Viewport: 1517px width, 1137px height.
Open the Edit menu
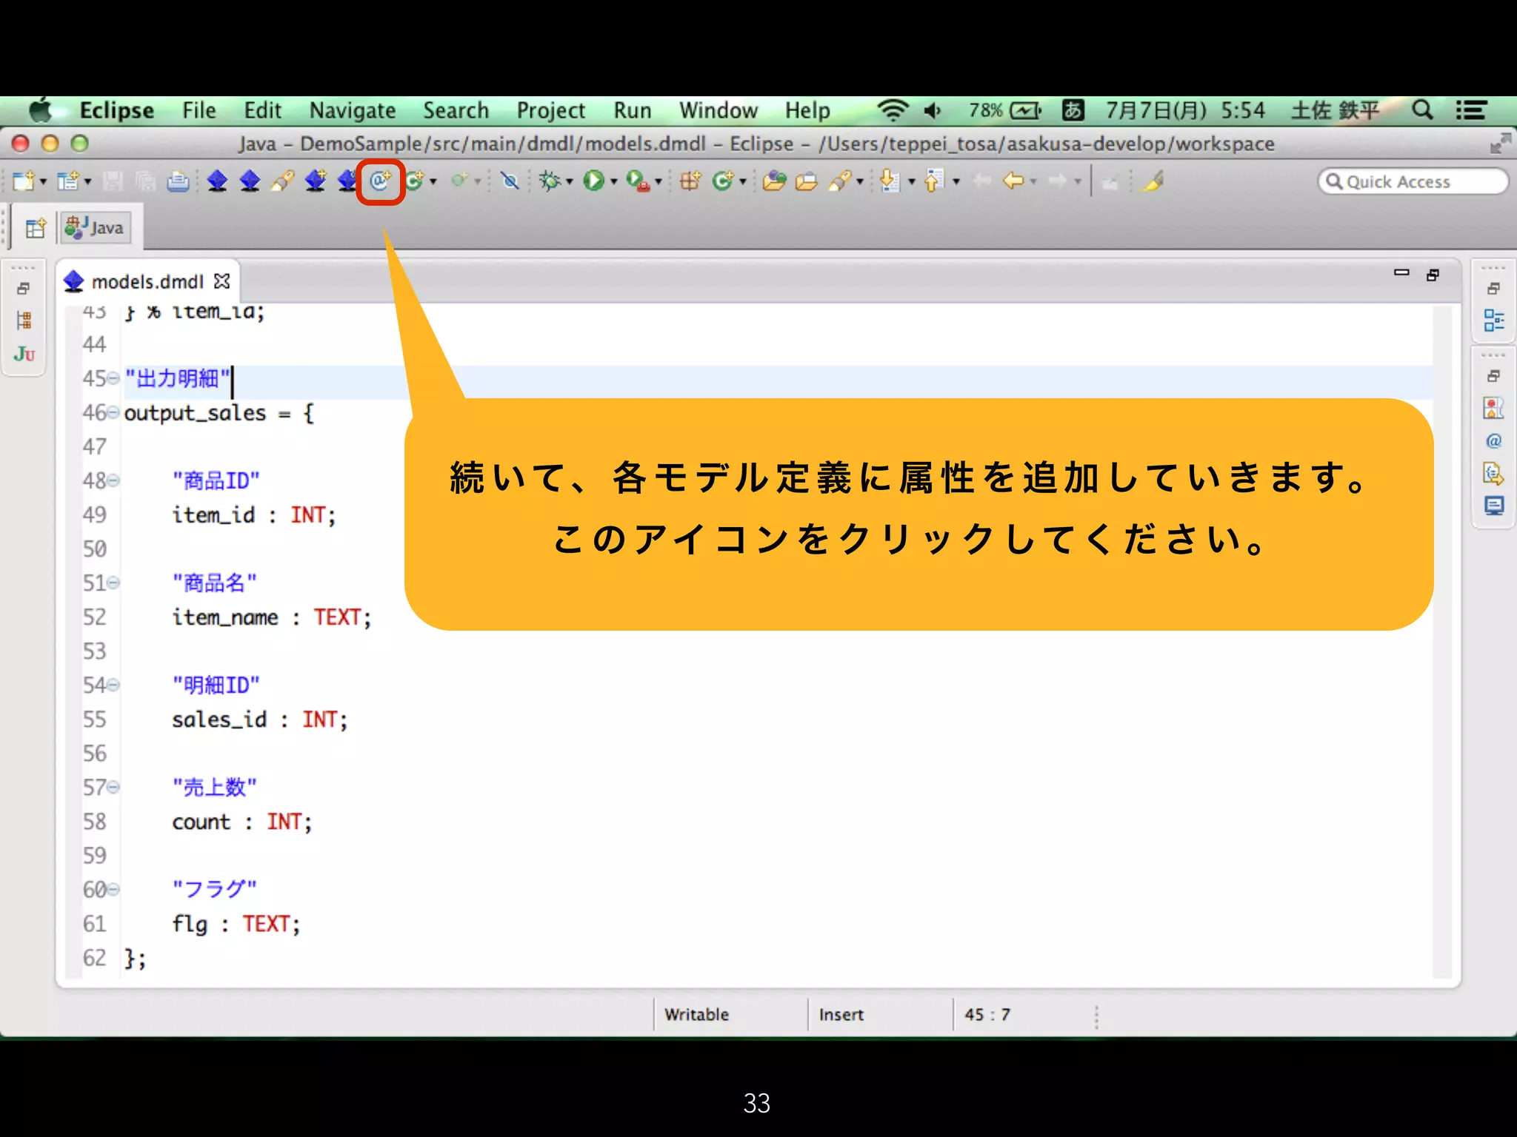coord(263,110)
